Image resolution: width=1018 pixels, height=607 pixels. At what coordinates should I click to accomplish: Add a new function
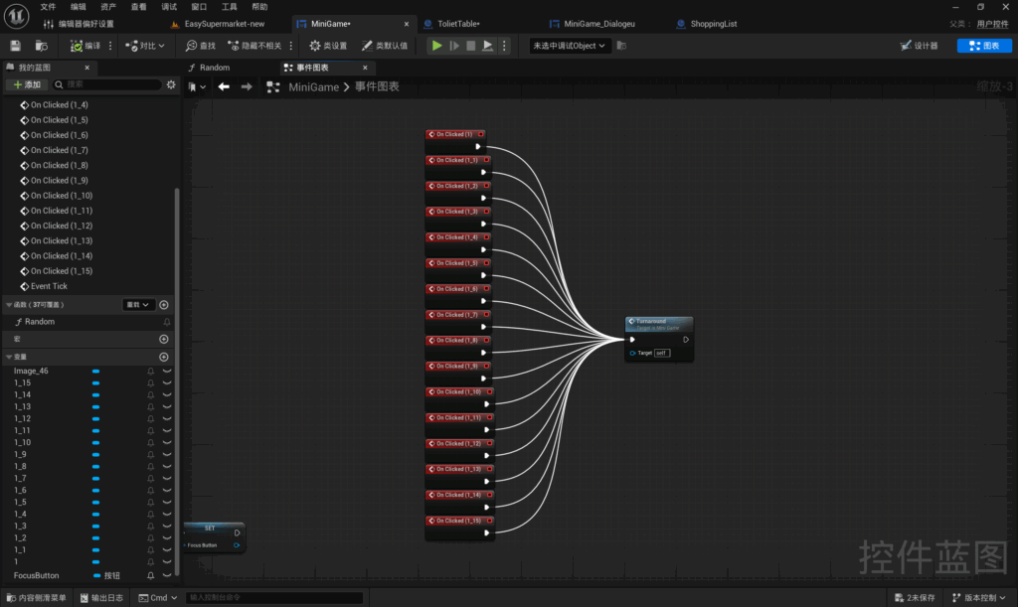pos(164,305)
